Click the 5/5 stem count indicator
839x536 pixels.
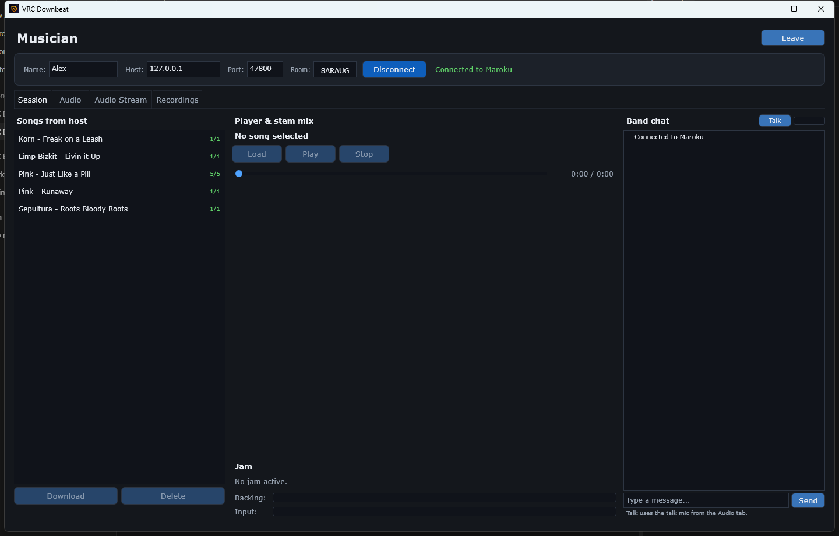tap(215, 174)
